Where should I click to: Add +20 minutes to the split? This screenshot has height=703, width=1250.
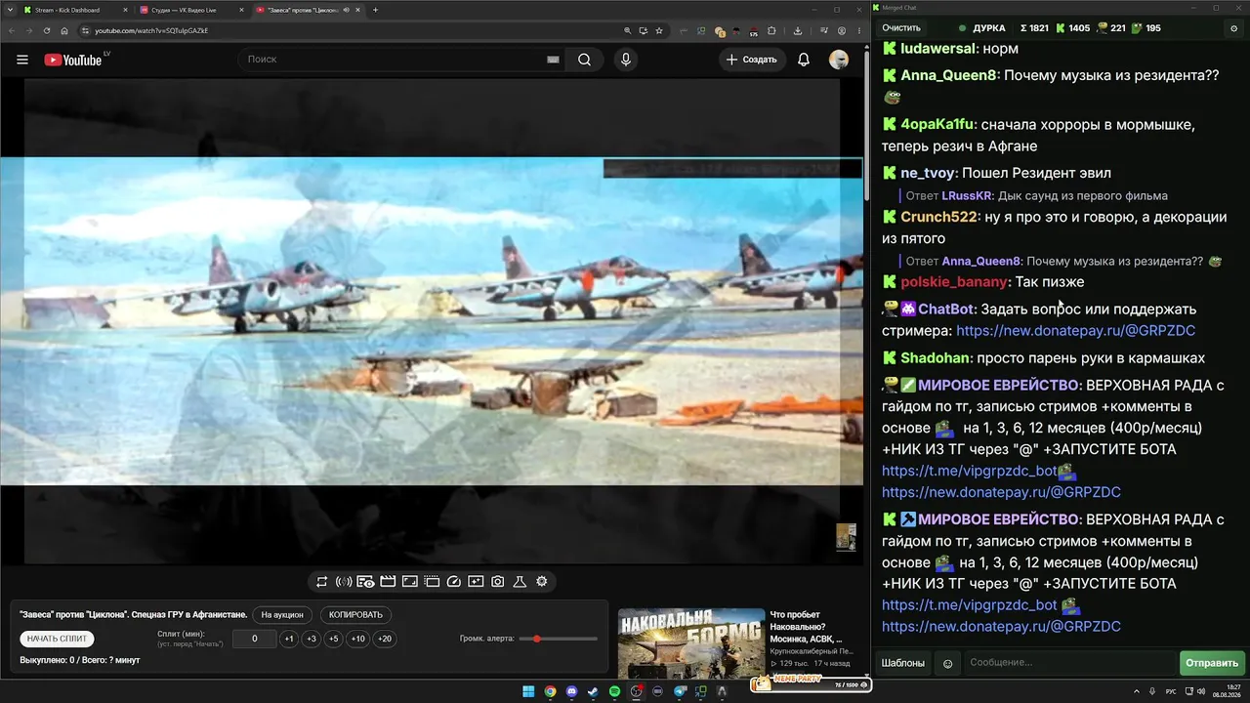point(385,639)
